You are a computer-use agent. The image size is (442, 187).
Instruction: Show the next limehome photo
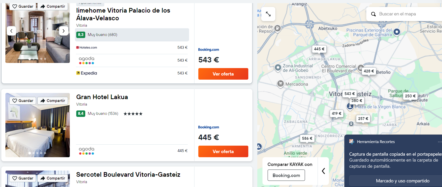click(x=64, y=31)
